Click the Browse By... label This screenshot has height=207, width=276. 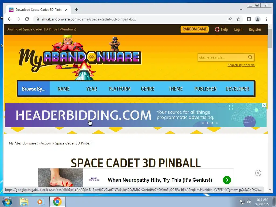click(34, 89)
